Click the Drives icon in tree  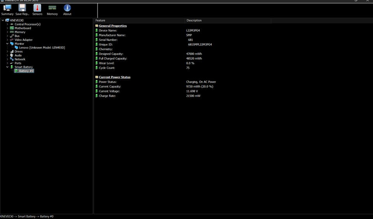tap(12, 51)
